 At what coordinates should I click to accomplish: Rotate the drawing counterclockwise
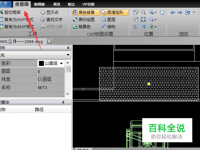click(136, 12)
